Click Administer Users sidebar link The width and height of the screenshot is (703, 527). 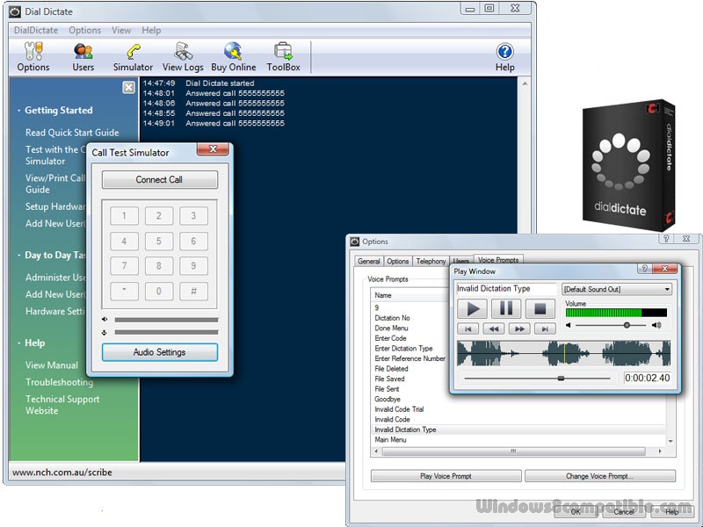click(x=55, y=278)
